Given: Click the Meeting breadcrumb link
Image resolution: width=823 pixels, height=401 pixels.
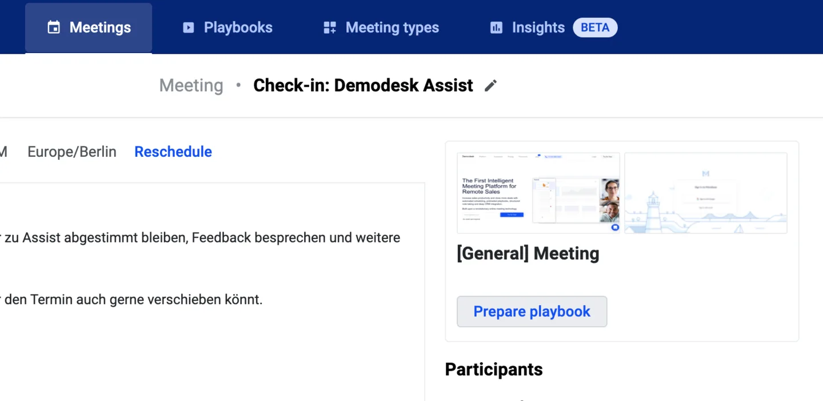Looking at the screenshot, I should pyautogui.click(x=191, y=85).
